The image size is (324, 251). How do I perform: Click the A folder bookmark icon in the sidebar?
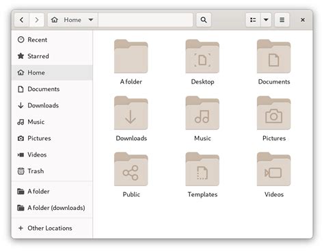coord(21,191)
